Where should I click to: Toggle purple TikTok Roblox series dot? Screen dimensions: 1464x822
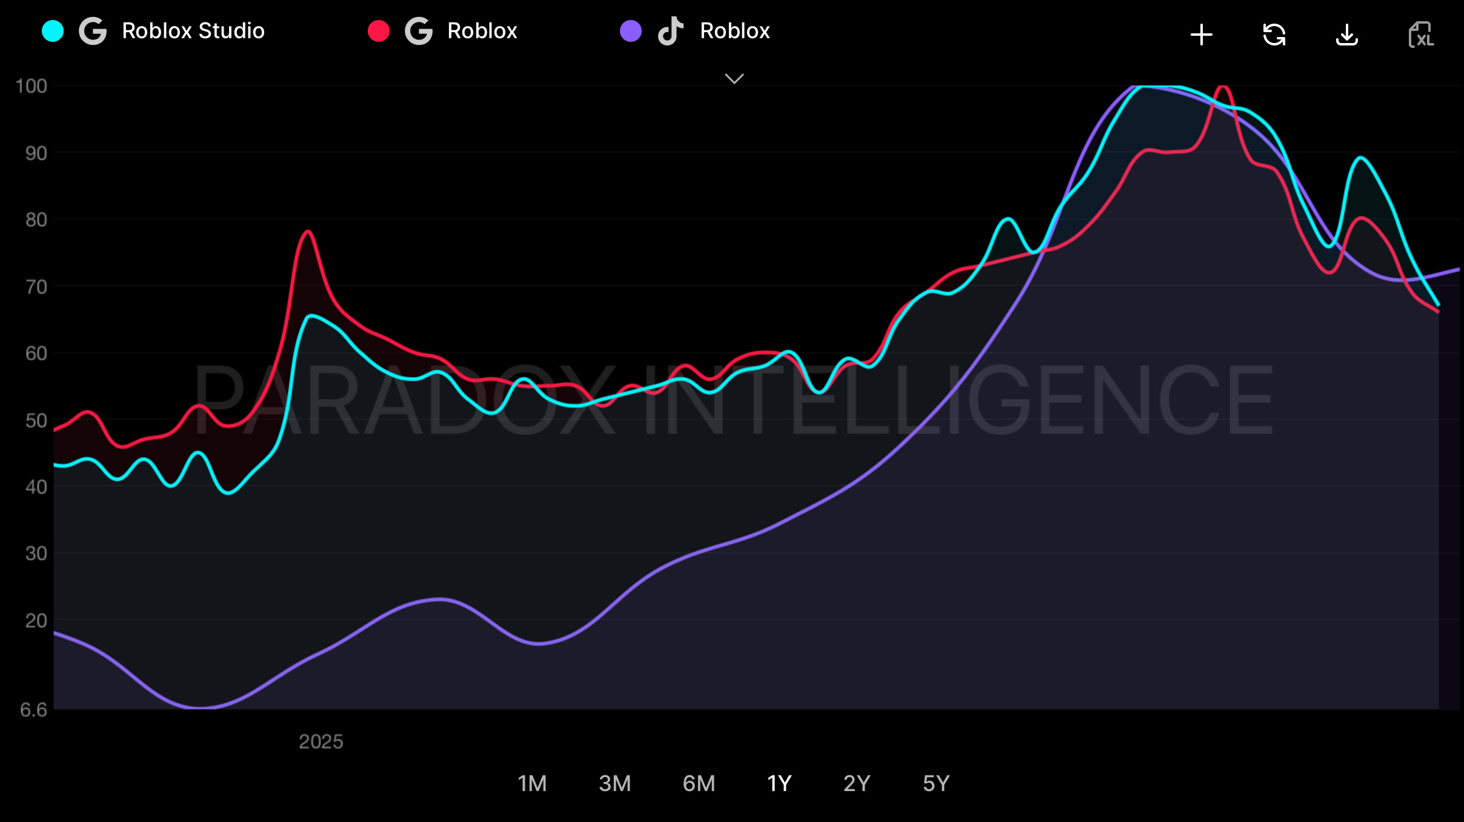tap(631, 31)
